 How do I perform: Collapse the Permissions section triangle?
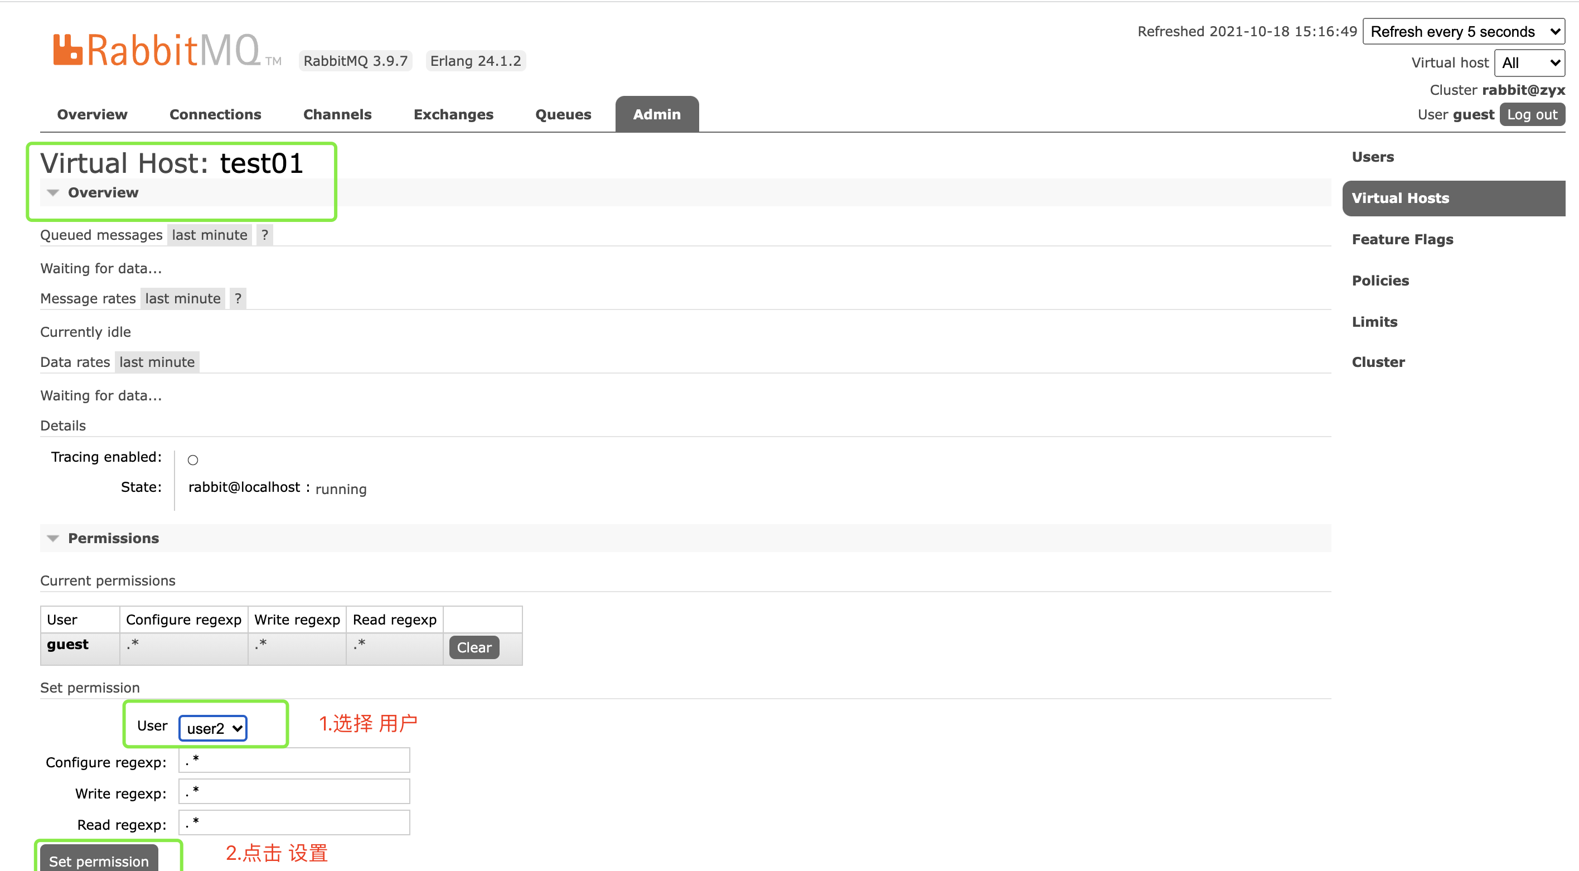pyautogui.click(x=54, y=539)
